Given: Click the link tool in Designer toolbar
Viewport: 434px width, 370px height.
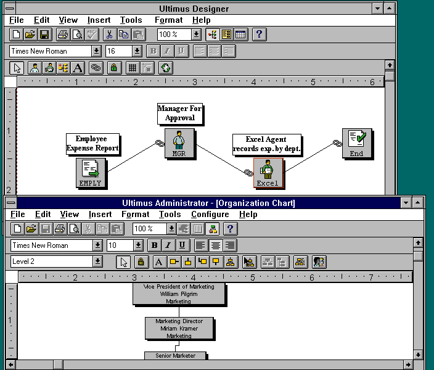Looking at the screenshot, I should (x=96, y=68).
